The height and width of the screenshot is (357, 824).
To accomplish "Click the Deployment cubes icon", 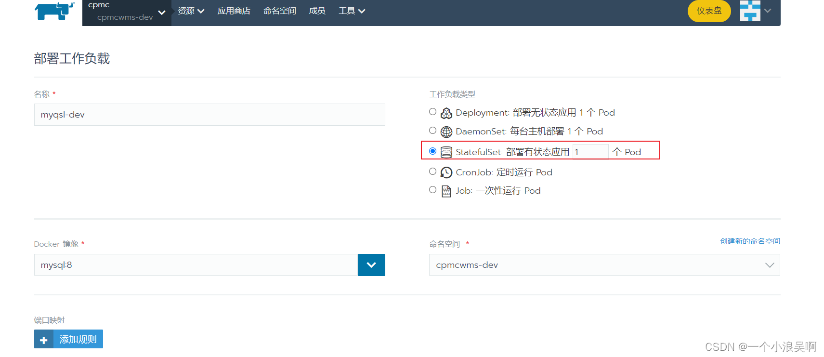I will tap(446, 113).
